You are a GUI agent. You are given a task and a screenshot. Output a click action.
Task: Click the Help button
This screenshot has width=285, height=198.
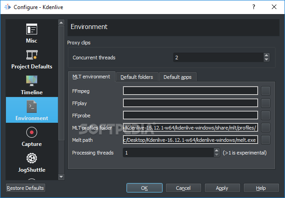[261, 188]
